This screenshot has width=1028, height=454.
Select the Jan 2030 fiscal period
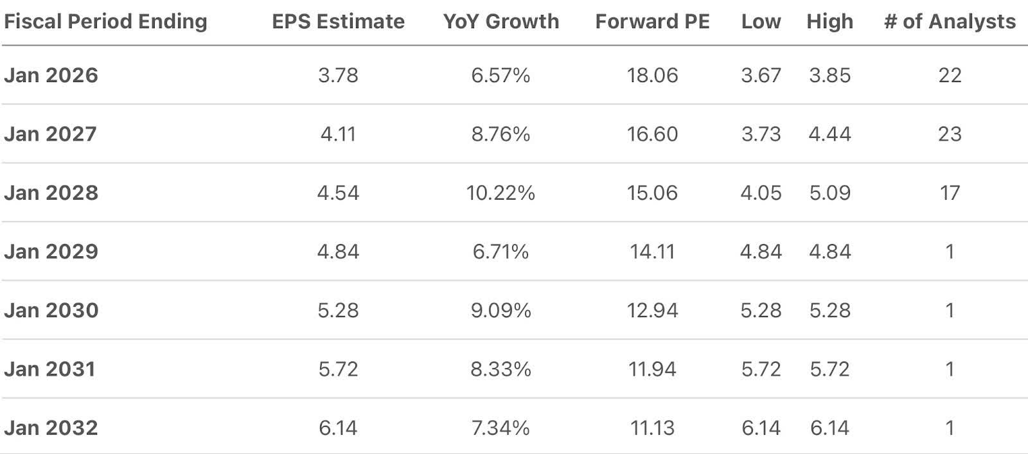51,310
